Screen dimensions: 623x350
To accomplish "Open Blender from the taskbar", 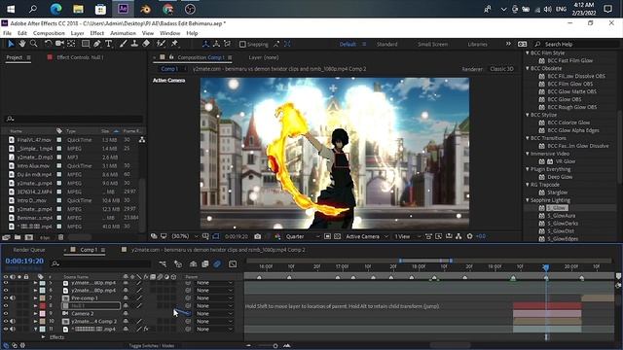I will 145,9.
